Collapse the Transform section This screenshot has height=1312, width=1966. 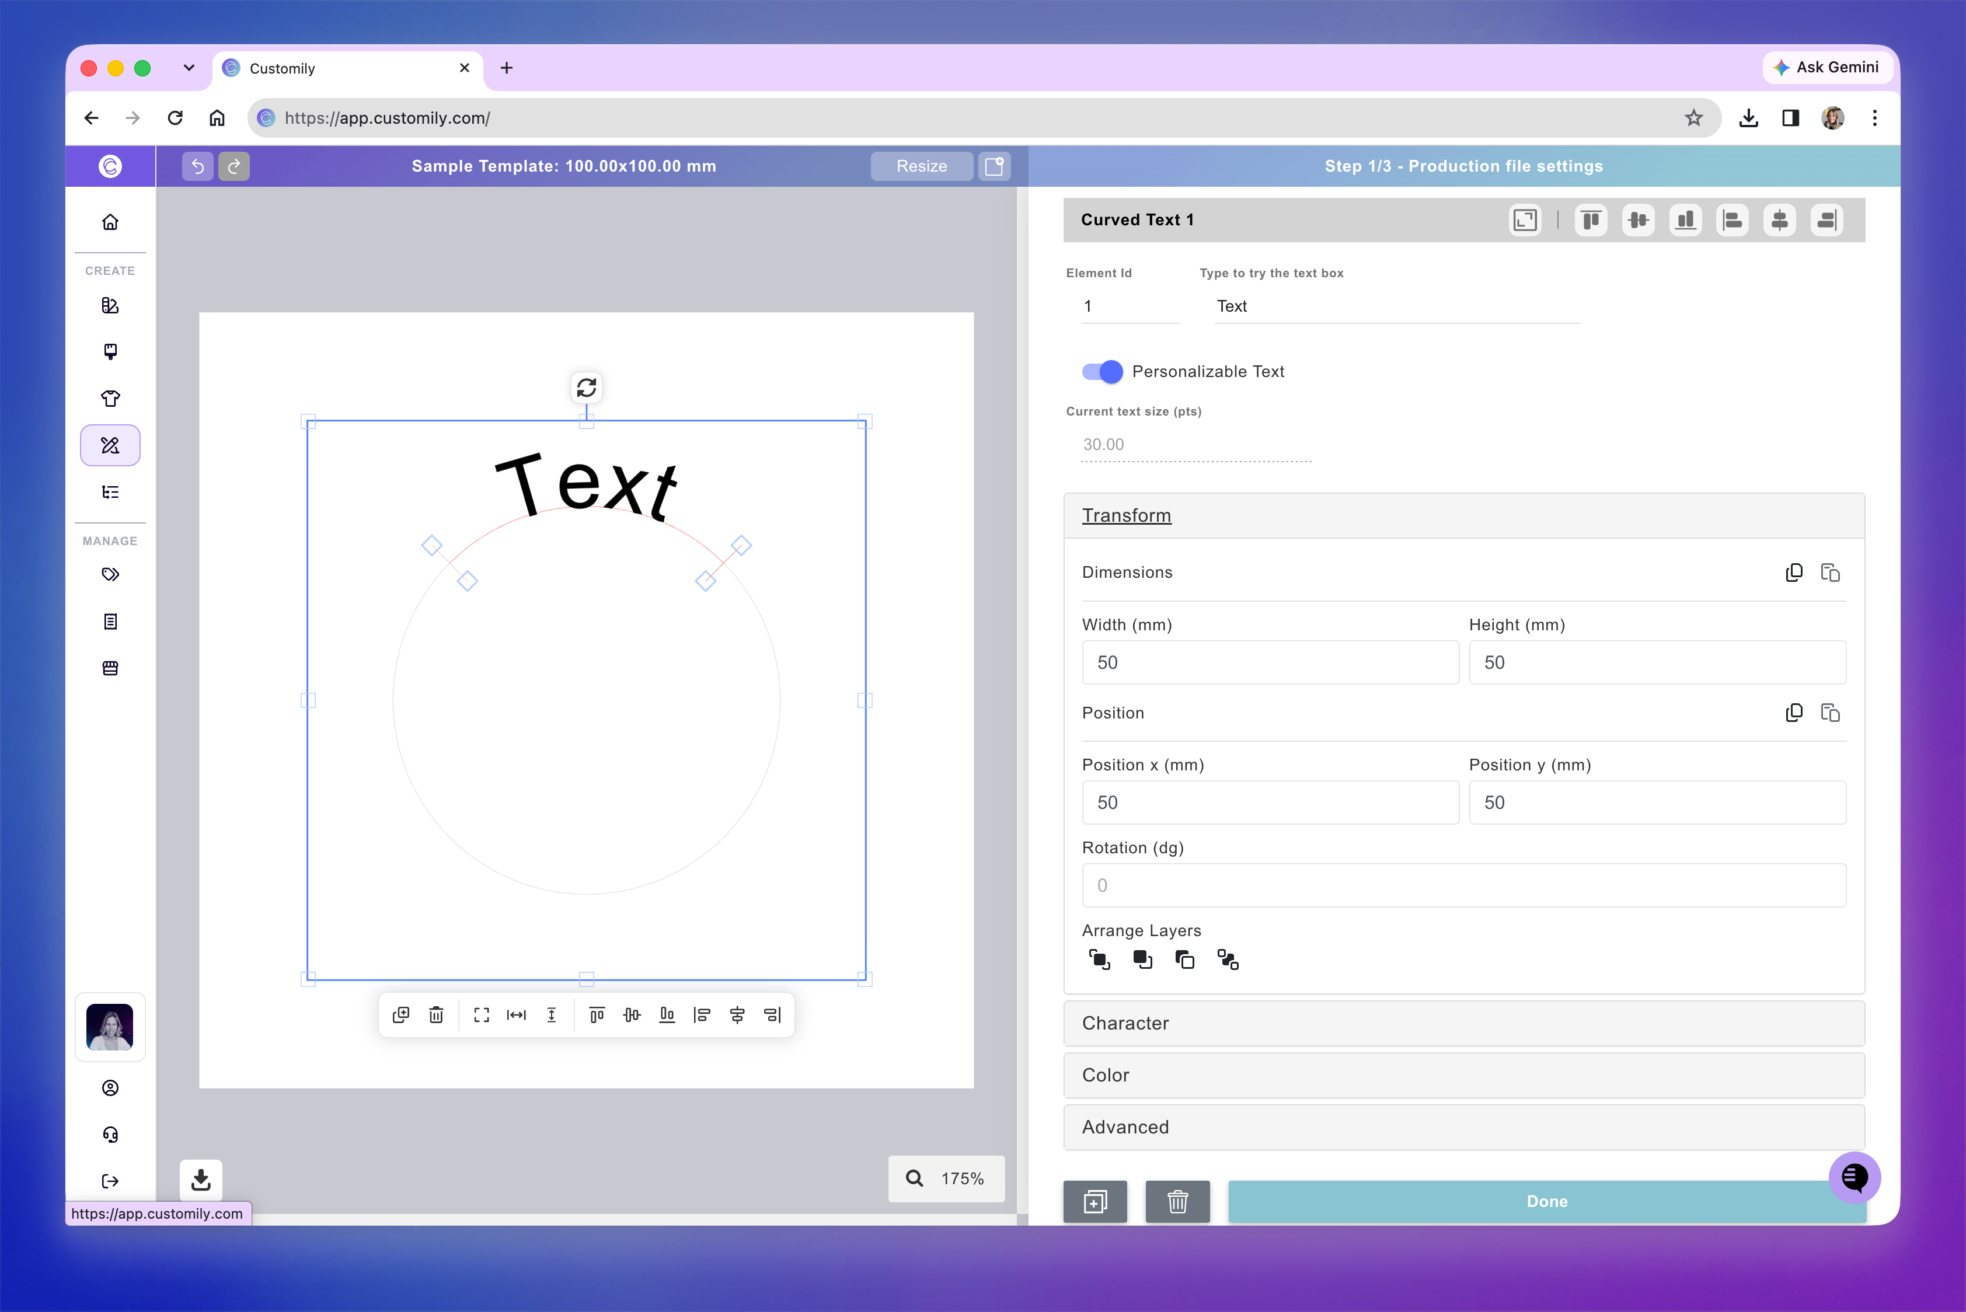[1464, 515]
